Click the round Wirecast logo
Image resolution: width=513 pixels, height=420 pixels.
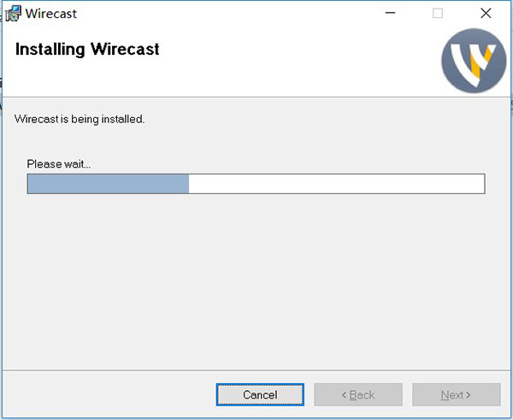click(474, 61)
